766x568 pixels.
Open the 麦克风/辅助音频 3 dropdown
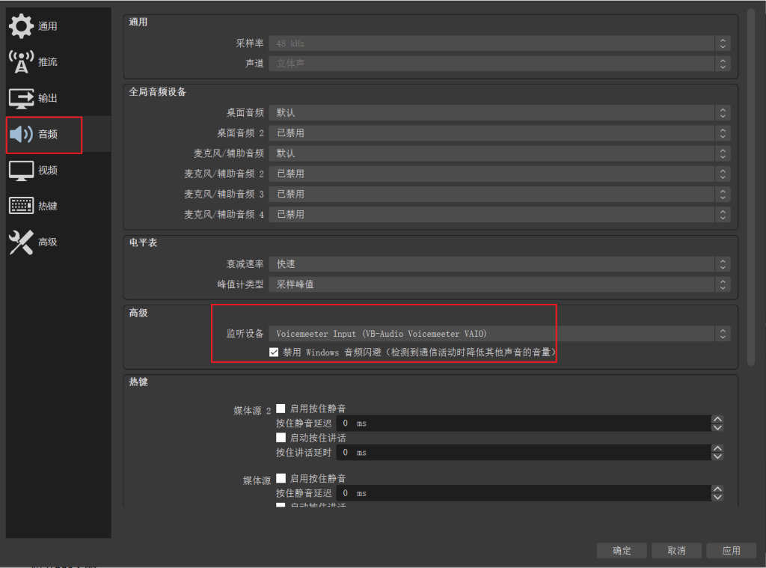499,194
